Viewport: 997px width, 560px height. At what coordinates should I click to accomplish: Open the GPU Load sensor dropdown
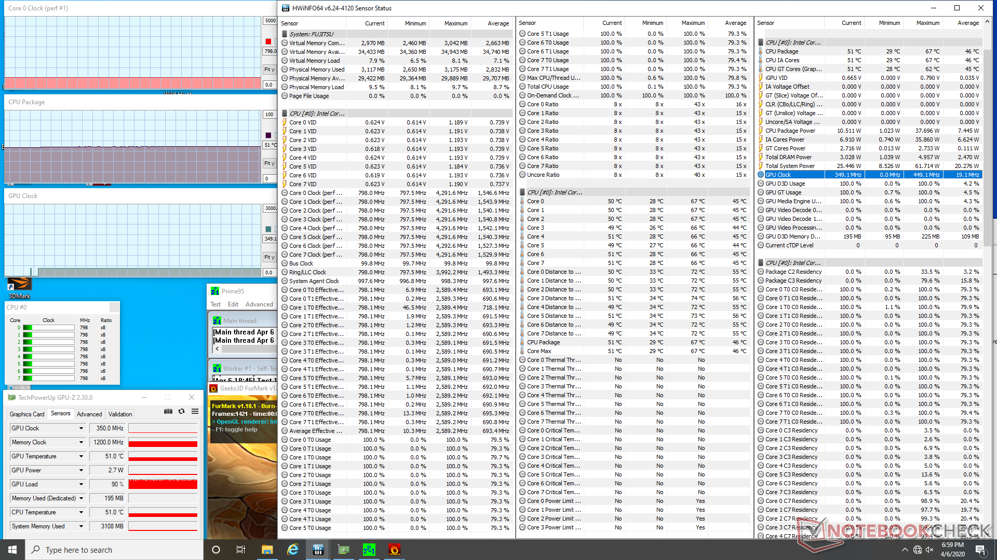81,484
